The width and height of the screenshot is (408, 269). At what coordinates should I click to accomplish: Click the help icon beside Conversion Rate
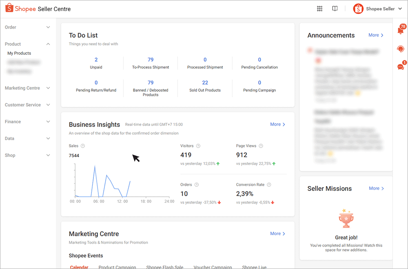coord(269,185)
